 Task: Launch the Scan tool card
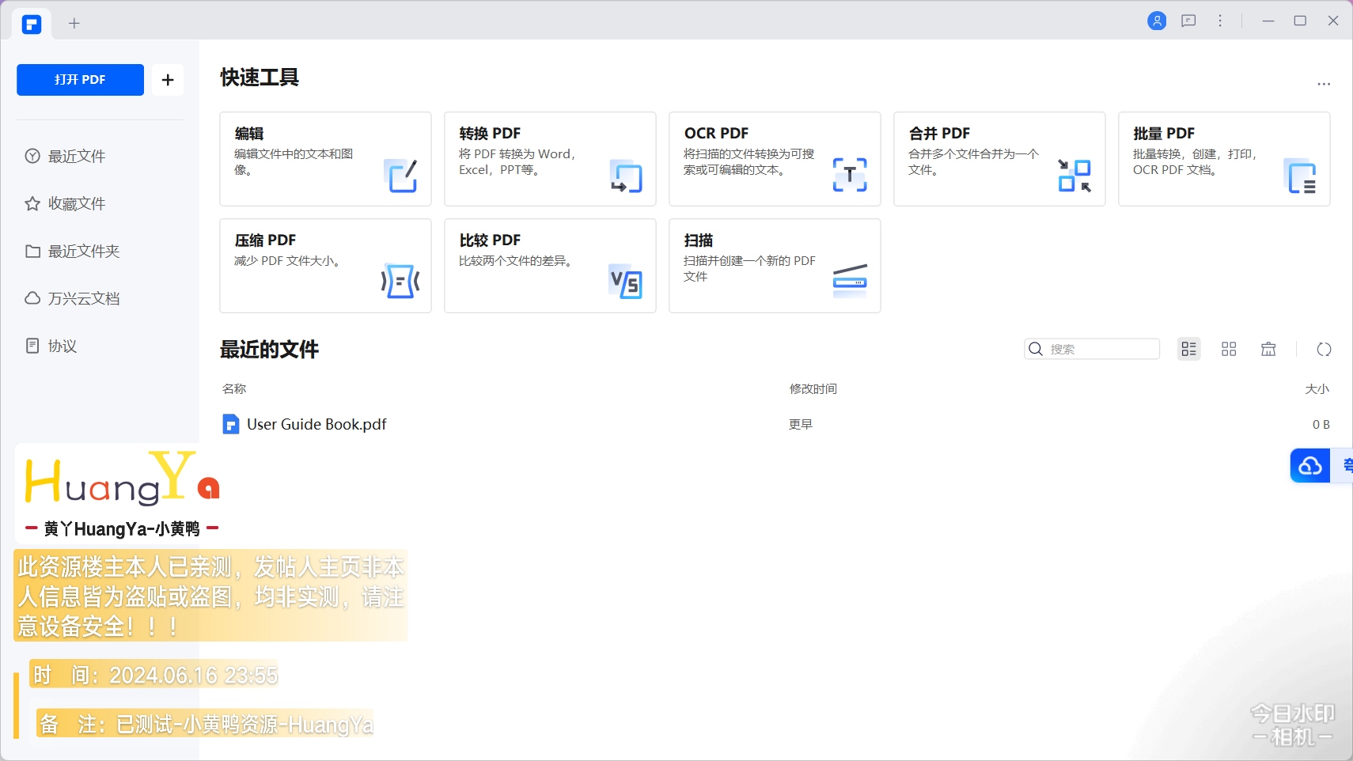coord(775,266)
